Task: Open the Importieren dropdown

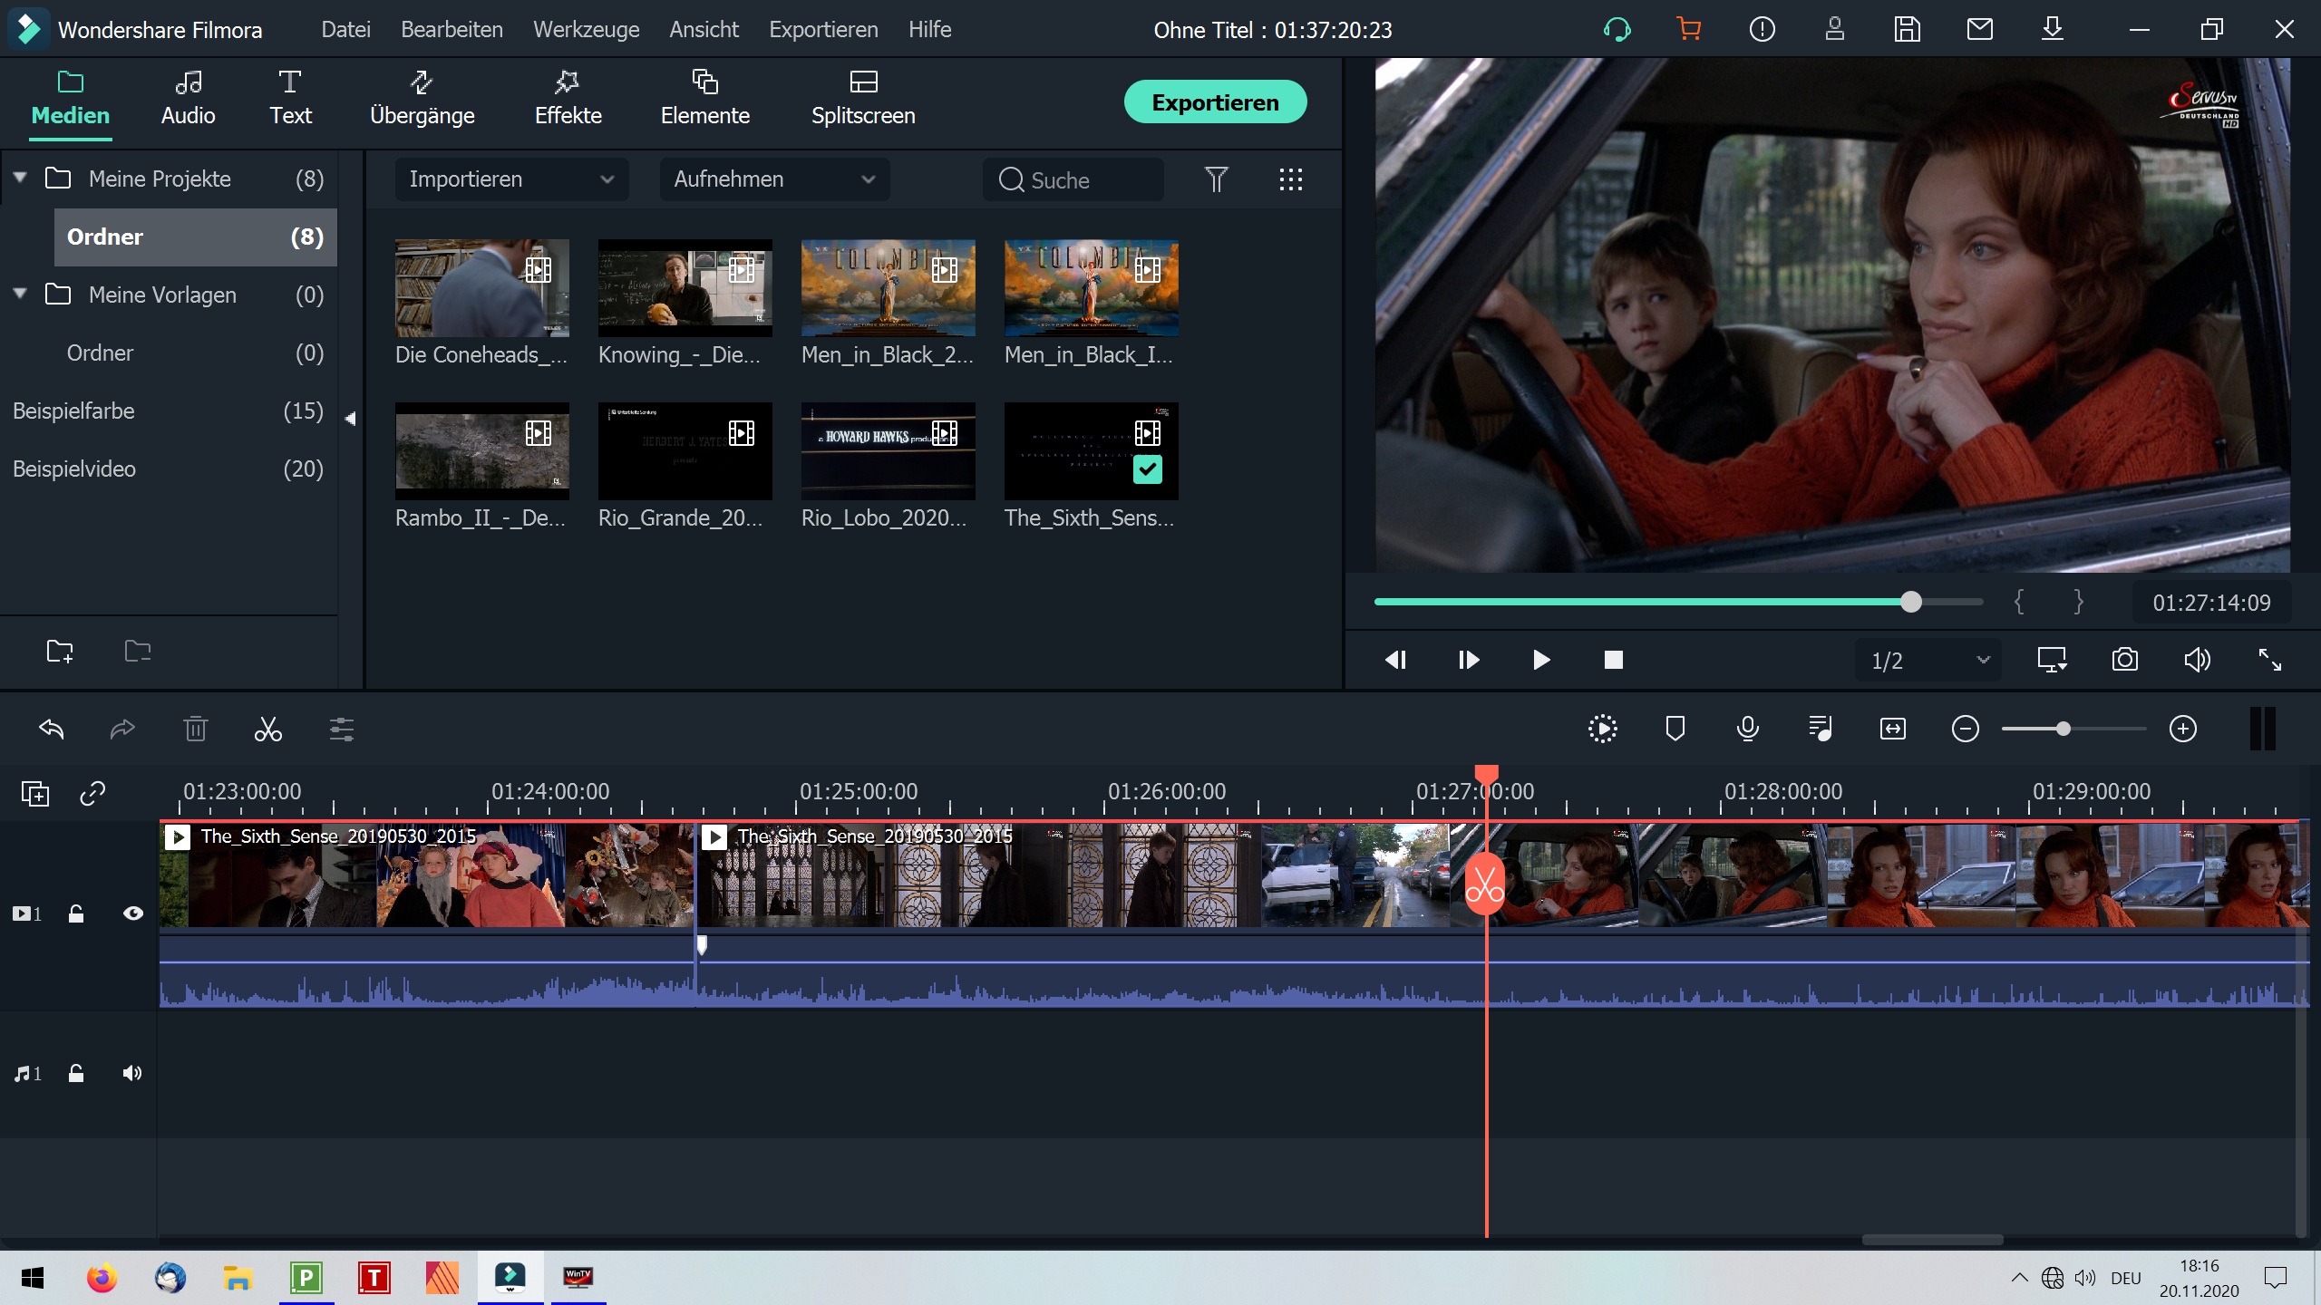Action: point(511,179)
